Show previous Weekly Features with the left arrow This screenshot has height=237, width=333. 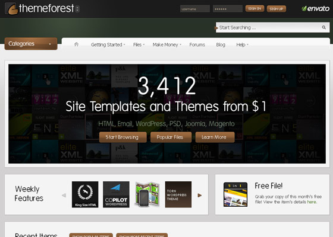64,196
